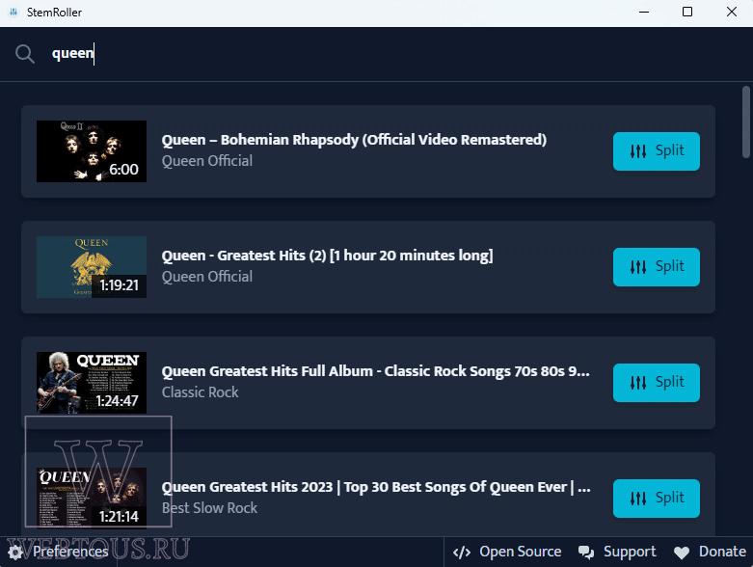Open Bohemian Rhapsody thumbnail showing 6:00

(x=92, y=151)
